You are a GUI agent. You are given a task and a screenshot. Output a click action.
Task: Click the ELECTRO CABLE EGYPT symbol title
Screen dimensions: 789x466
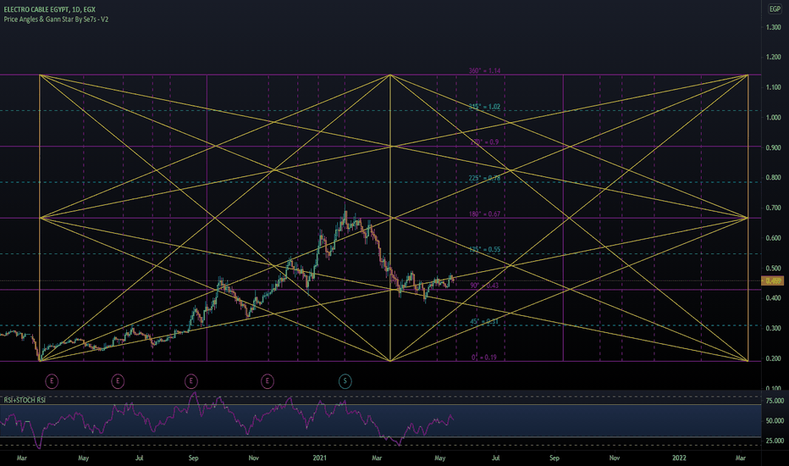click(49, 9)
